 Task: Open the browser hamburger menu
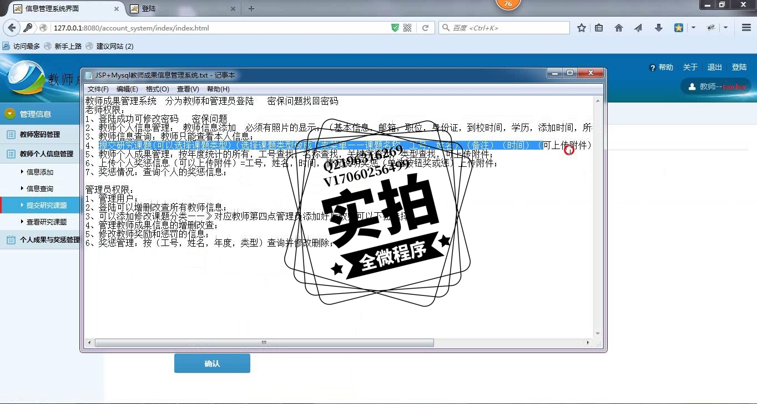pyautogui.click(x=746, y=28)
